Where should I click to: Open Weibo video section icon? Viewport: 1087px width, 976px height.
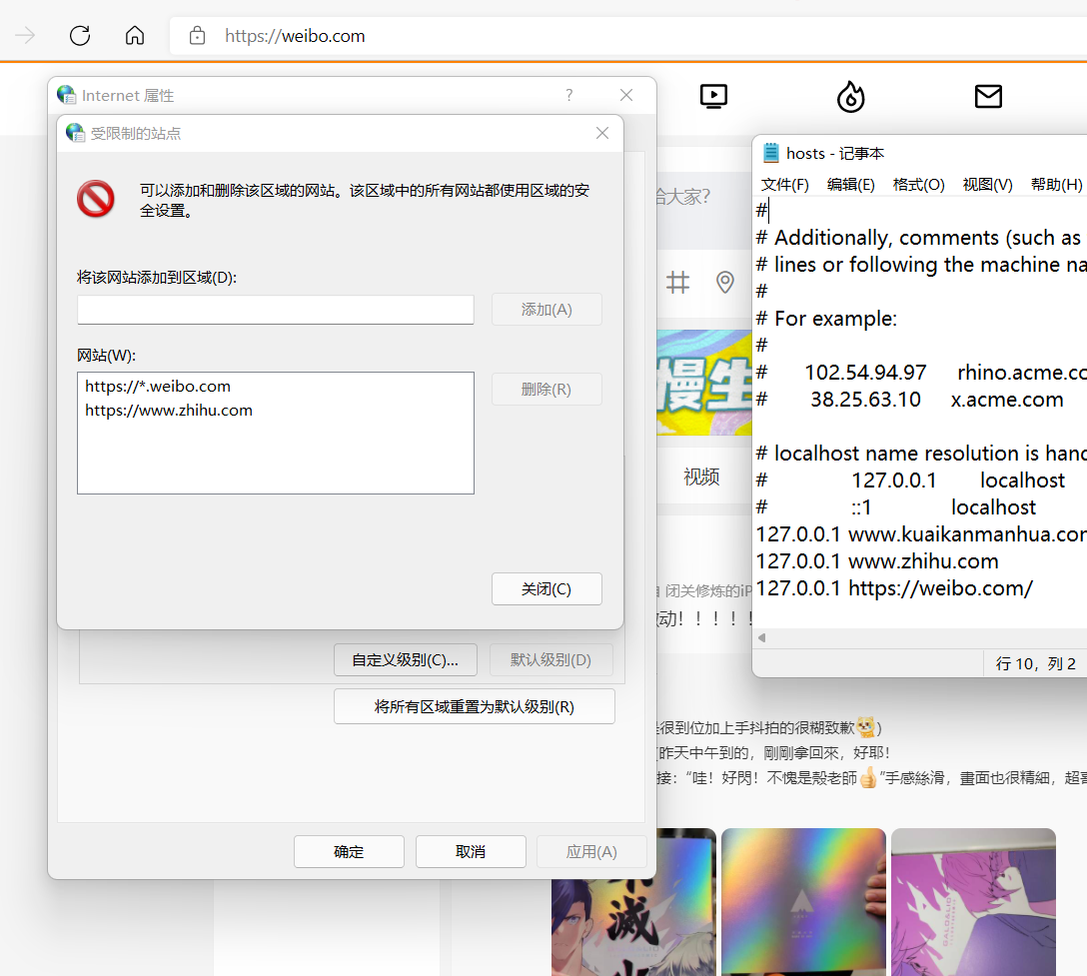pyautogui.click(x=713, y=96)
